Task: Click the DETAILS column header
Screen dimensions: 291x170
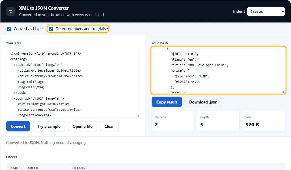Action: (79, 168)
